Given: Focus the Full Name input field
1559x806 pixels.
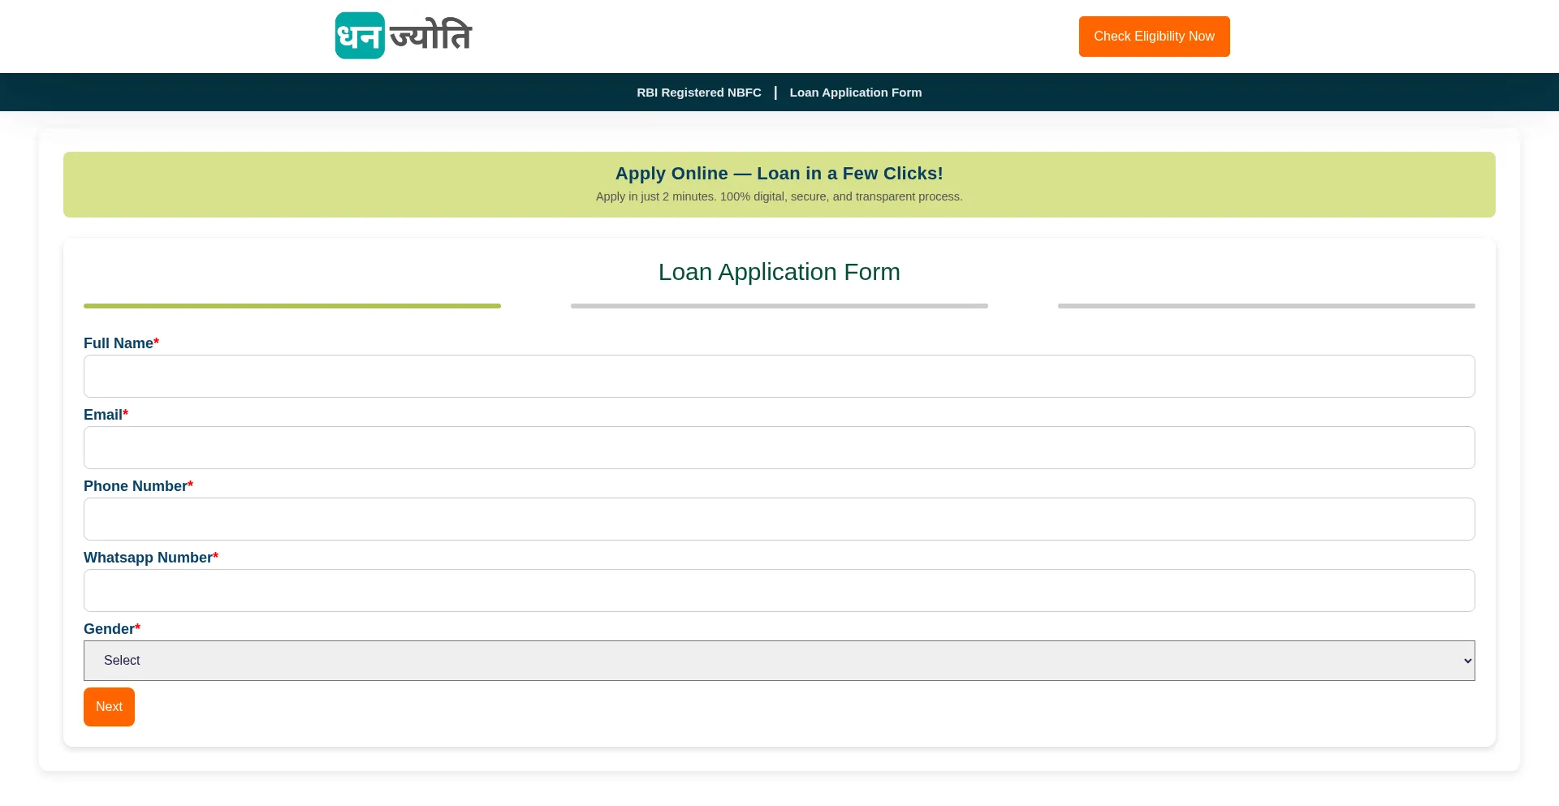Looking at the screenshot, I should 779,376.
